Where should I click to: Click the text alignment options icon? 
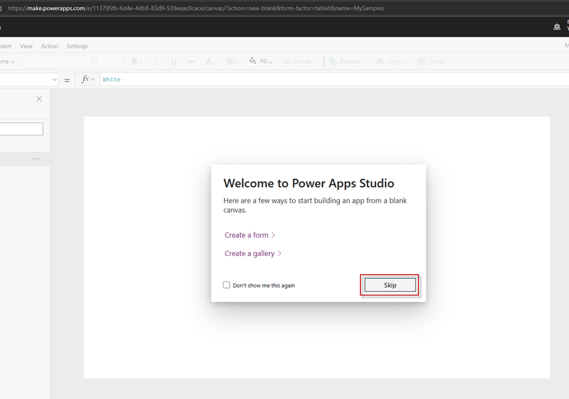pos(230,61)
